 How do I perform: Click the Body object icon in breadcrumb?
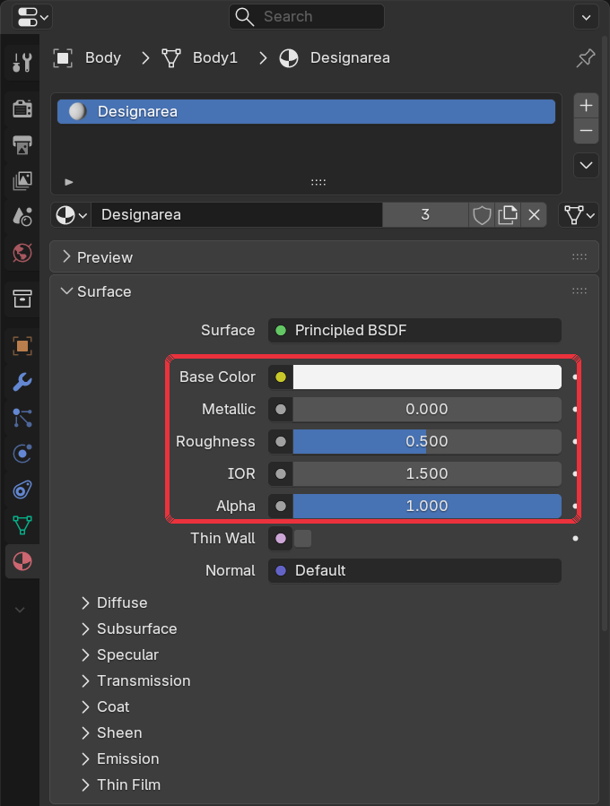(63, 58)
